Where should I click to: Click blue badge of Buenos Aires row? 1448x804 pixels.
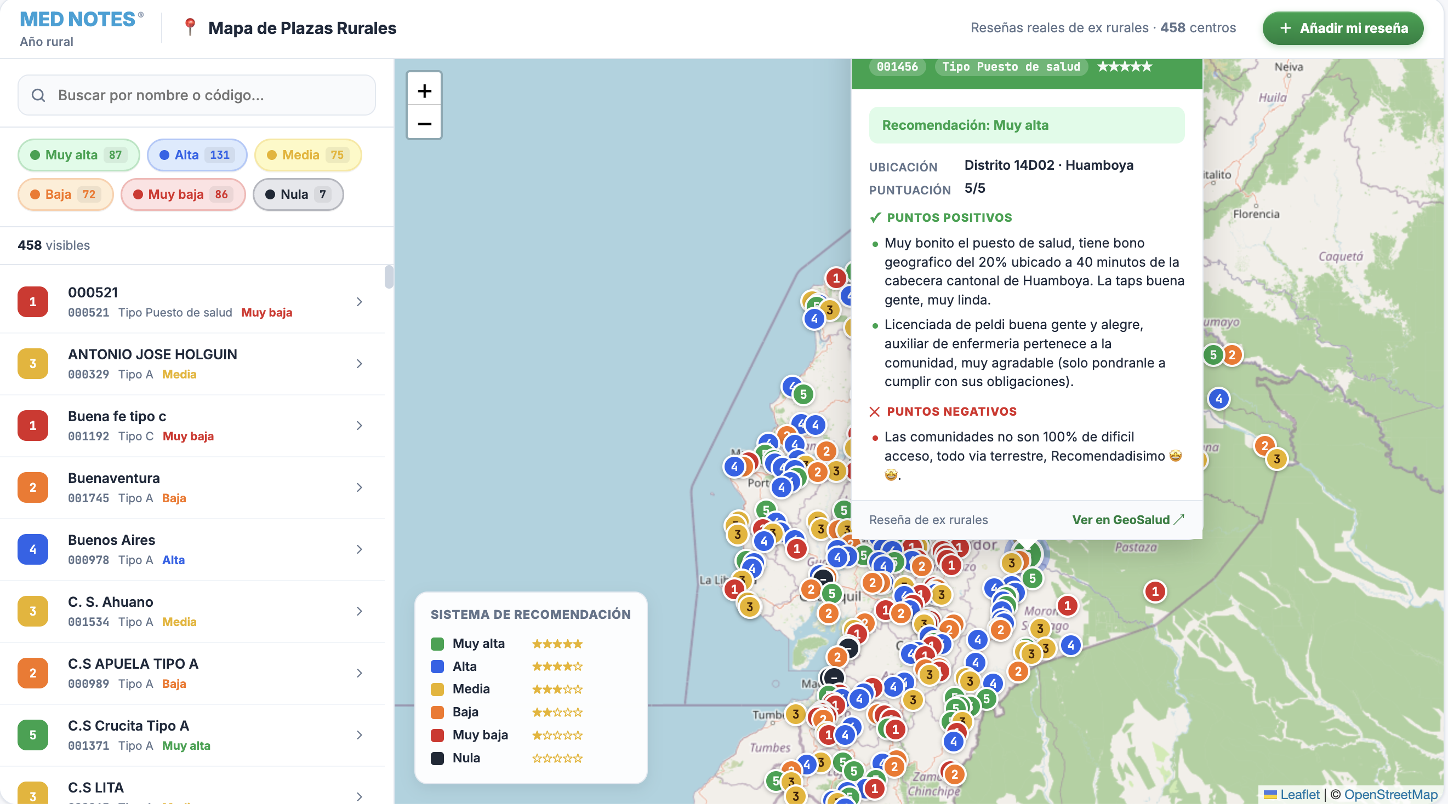pyautogui.click(x=32, y=549)
